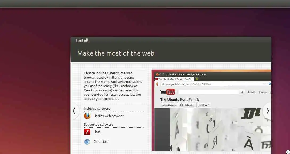Screen dimensions: 290x154
Task: Click into the YouTube search field
Action: tap(209, 92)
